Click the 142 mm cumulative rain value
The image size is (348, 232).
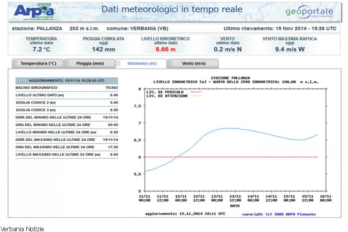104,49
